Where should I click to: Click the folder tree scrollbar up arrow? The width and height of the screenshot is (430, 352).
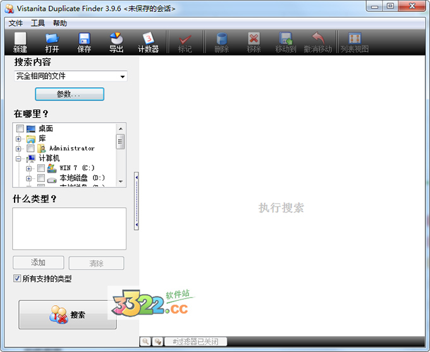[x=120, y=128]
